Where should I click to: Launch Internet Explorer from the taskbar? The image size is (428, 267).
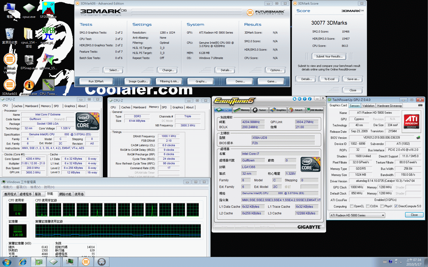pos(23,262)
